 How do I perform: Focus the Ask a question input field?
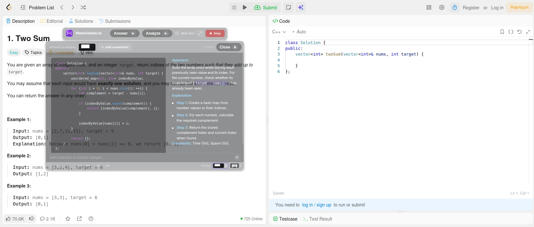pos(141,157)
